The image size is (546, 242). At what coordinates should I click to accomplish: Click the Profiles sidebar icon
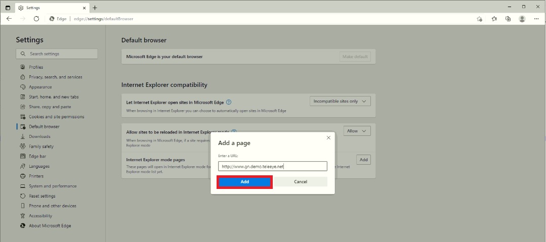(23, 67)
